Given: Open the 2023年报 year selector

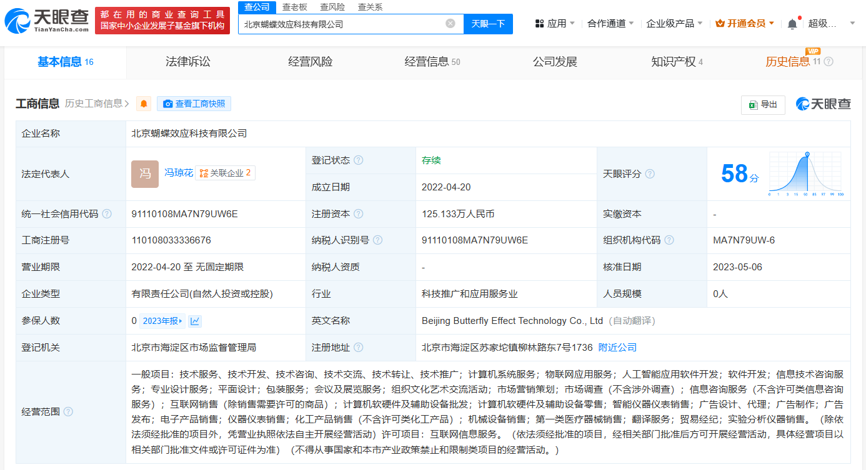Looking at the screenshot, I should (163, 321).
